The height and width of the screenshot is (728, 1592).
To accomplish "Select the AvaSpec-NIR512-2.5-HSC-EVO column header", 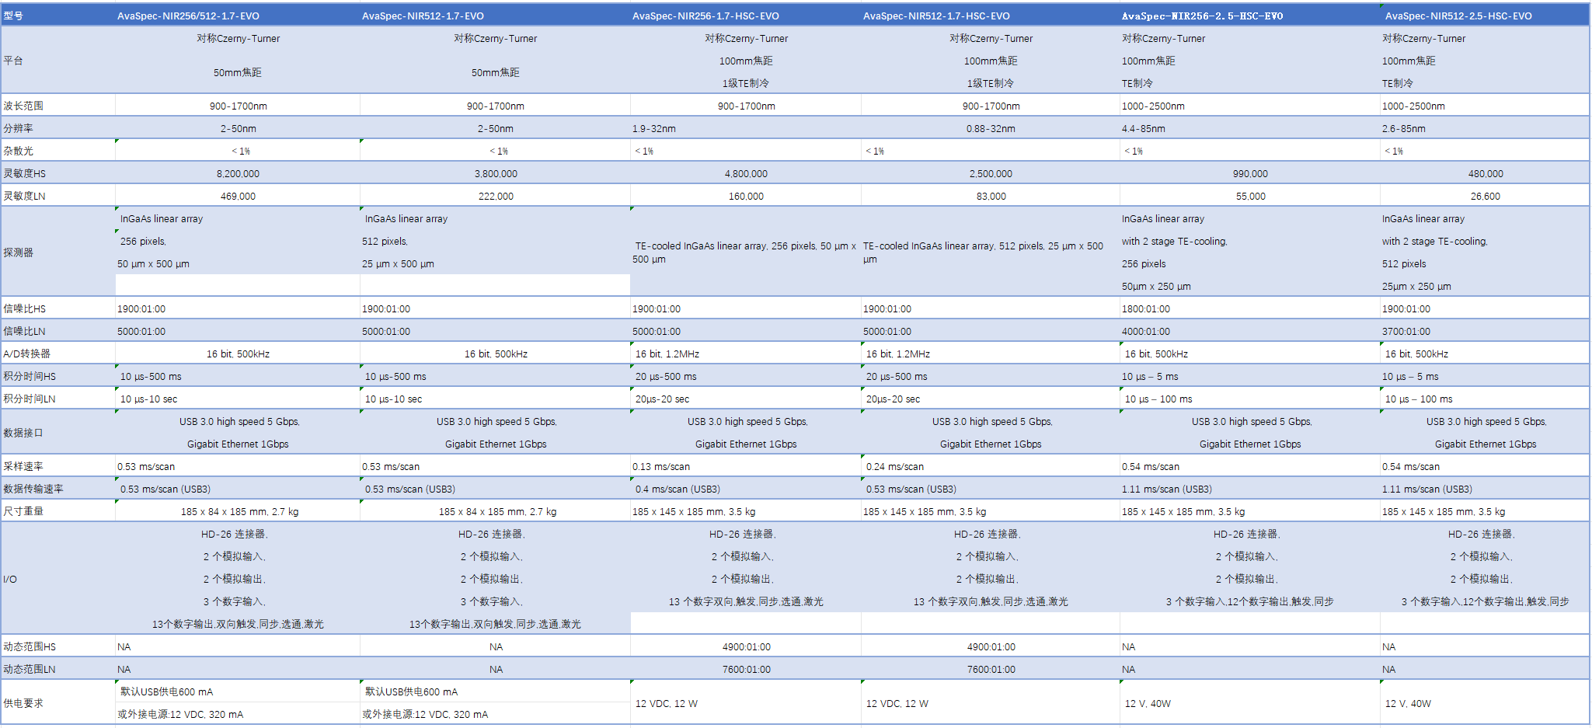I will (1485, 16).
